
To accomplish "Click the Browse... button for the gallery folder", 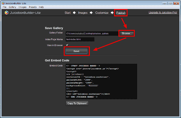I will pyautogui.click(x=127, y=33).
